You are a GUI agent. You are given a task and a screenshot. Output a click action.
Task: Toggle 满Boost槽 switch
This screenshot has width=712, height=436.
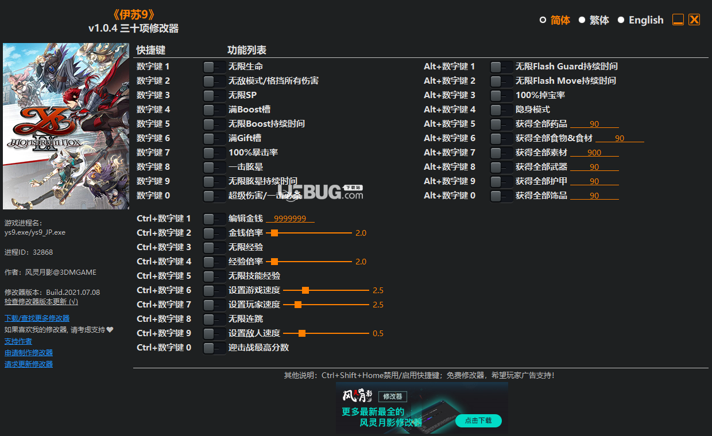click(x=214, y=110)
